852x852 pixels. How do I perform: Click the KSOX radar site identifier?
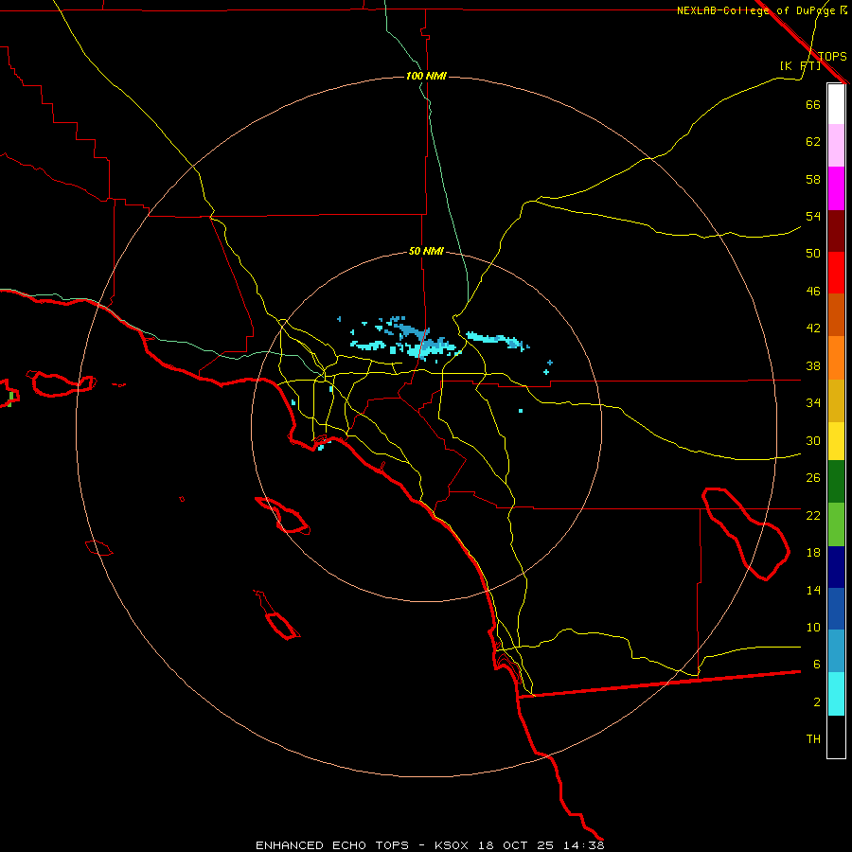point(451,845)
